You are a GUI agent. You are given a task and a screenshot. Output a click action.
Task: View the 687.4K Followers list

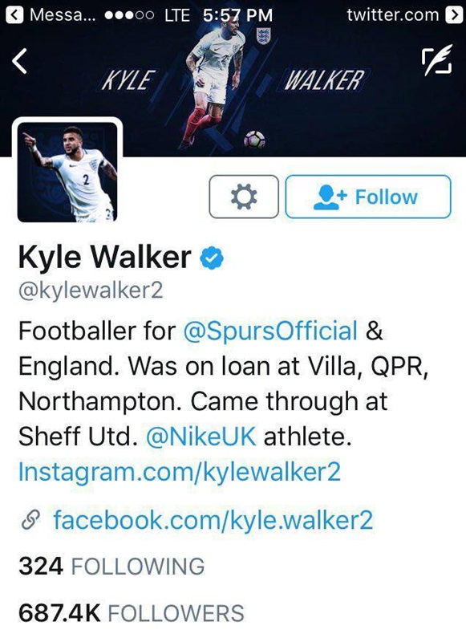[132, 613]
